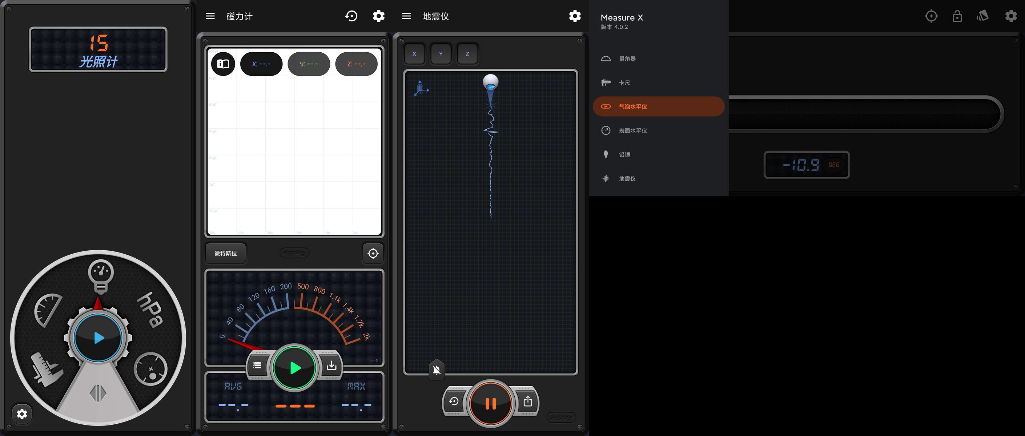Screen dimensions: 1025x436
Task: Select the hPa barometer option on dial
Action: click(x=150, y=310)
